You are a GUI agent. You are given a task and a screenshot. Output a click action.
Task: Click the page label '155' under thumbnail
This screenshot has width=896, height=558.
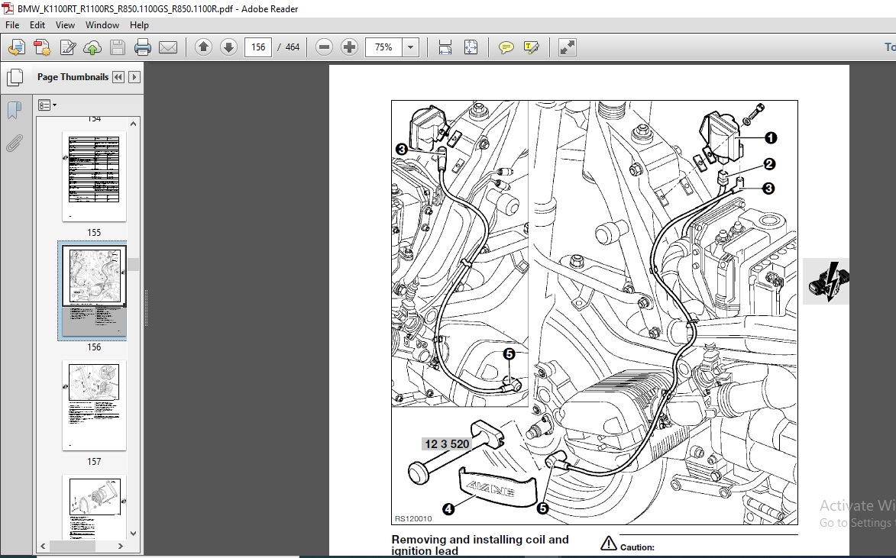click(x=94, y=233)
